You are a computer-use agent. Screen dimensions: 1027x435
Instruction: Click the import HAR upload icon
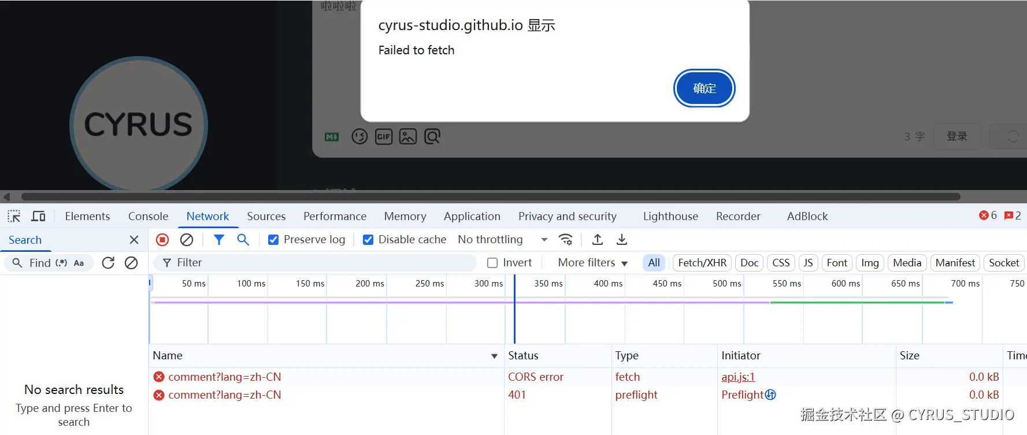[598, 239]
